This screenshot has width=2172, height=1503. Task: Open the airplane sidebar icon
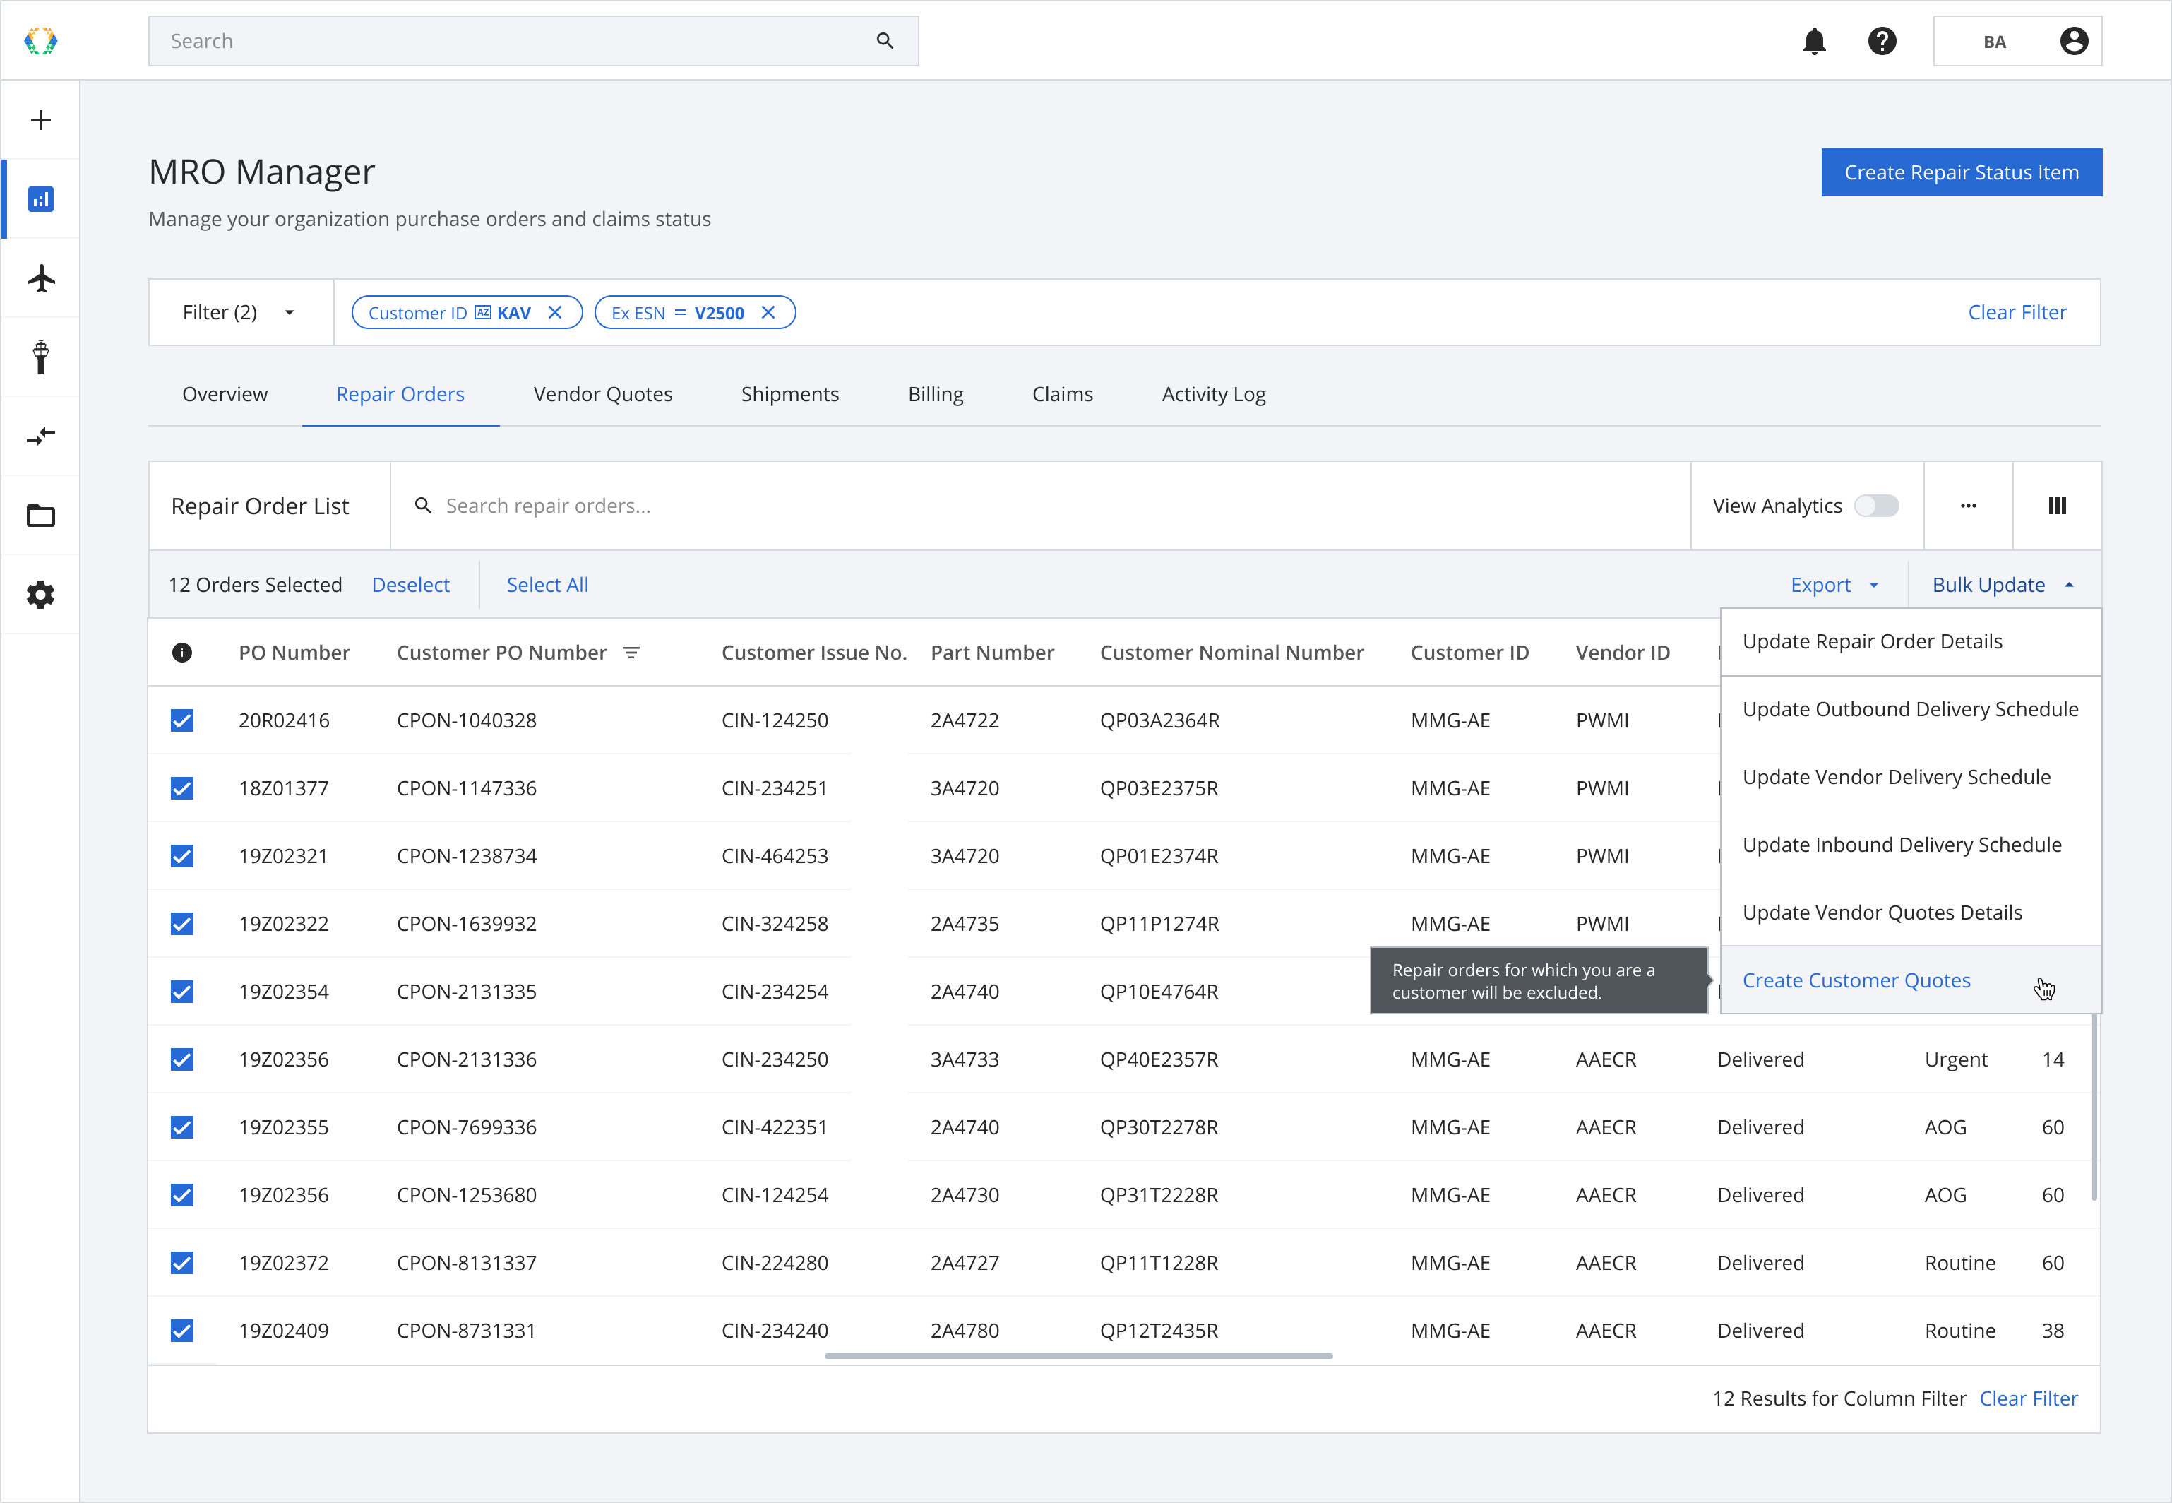coord(40,279)
